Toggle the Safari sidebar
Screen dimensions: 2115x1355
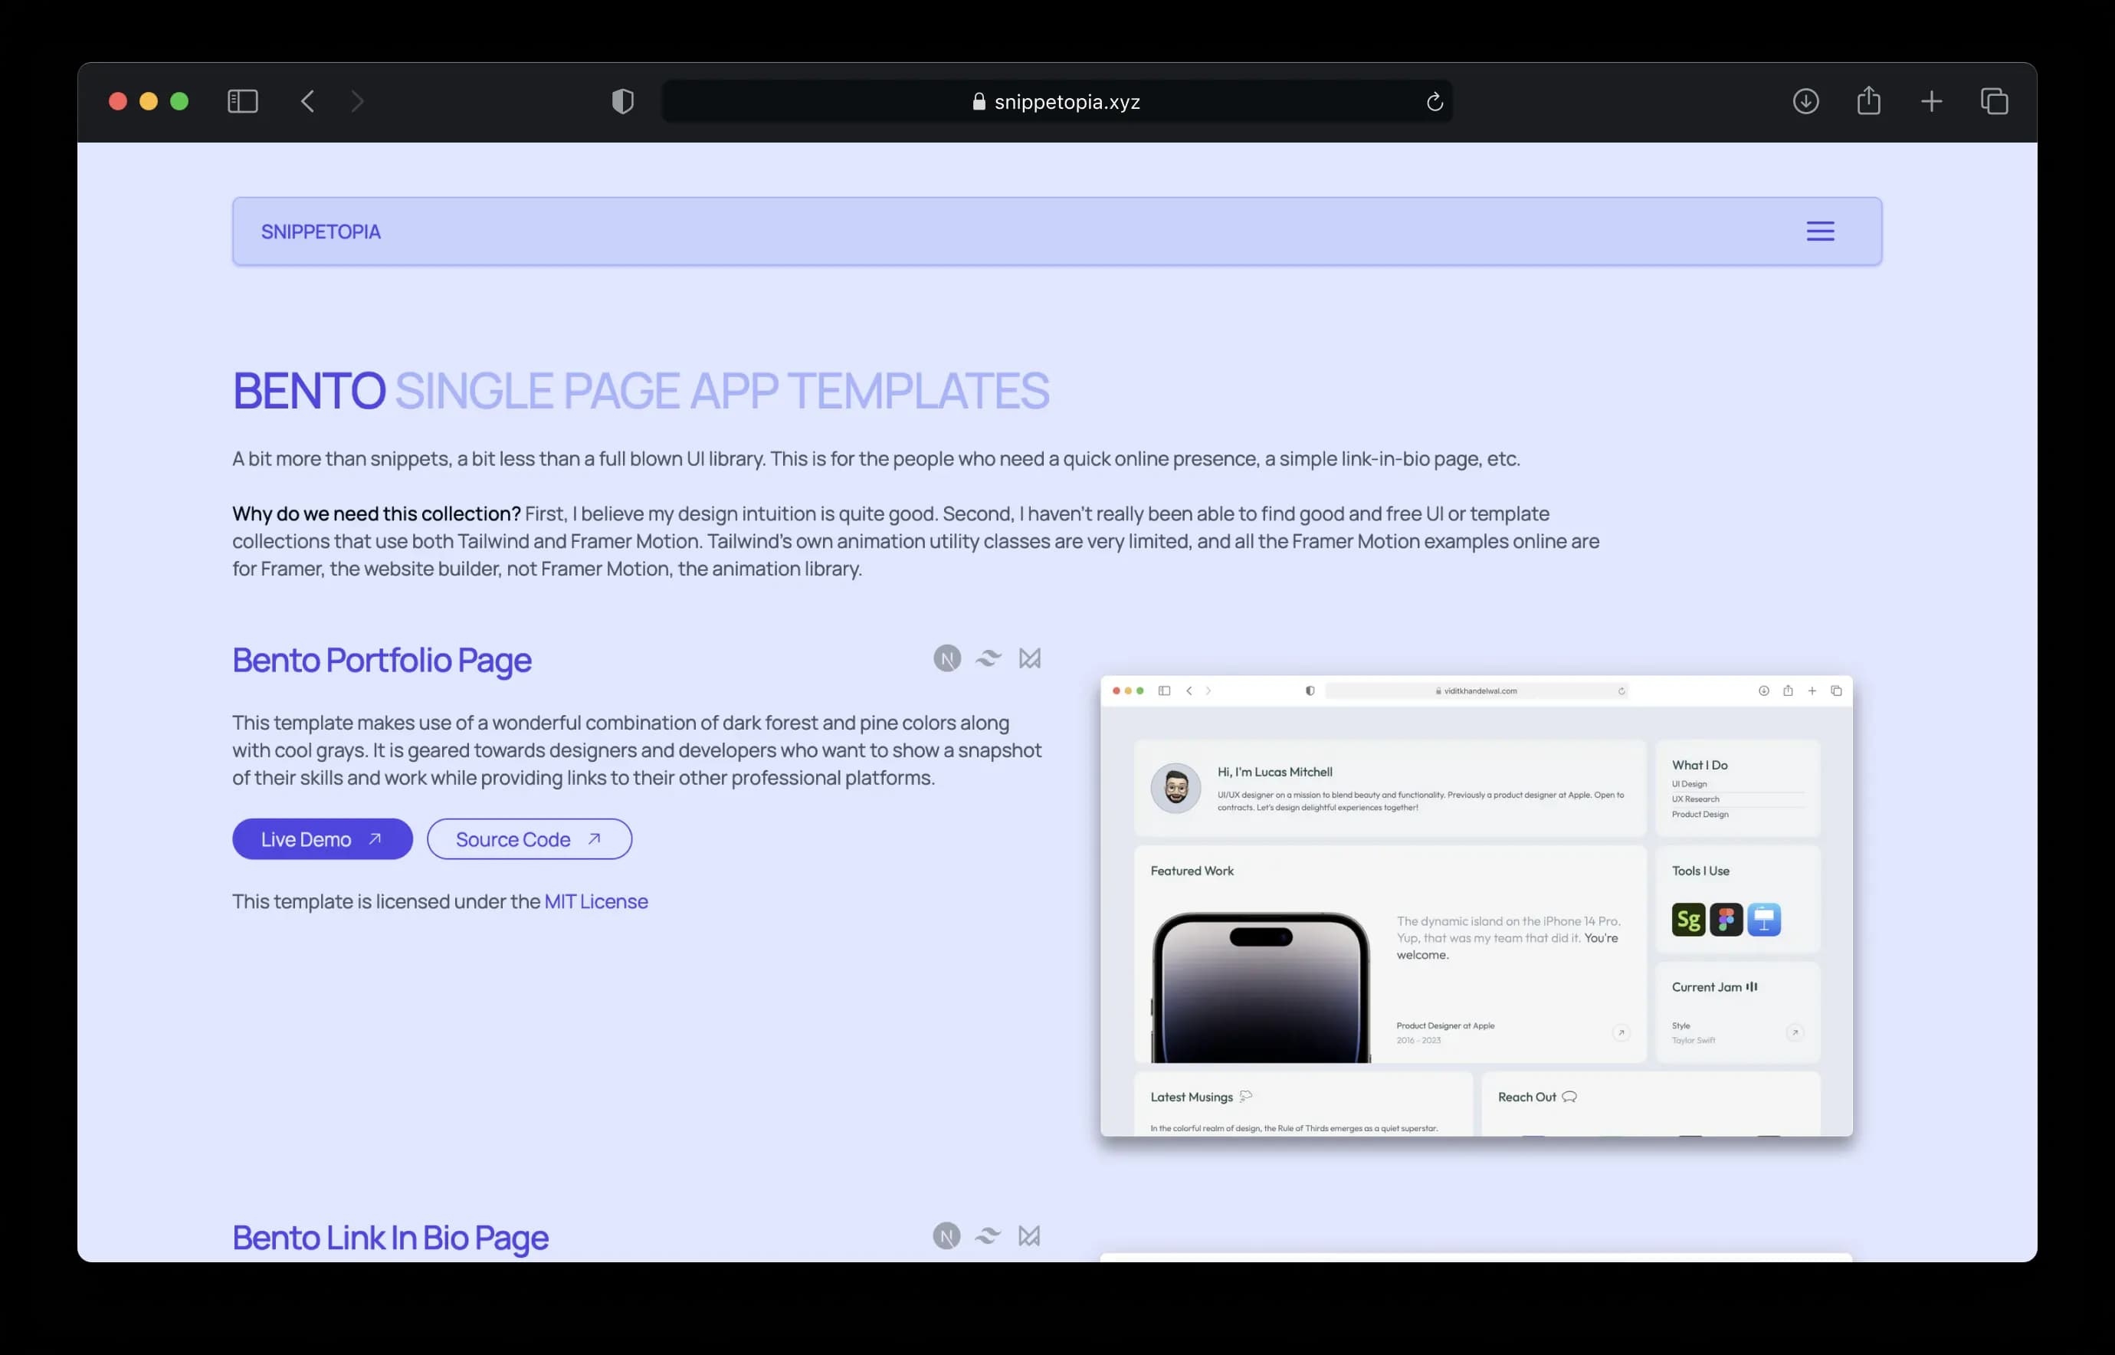click(243, 101)
